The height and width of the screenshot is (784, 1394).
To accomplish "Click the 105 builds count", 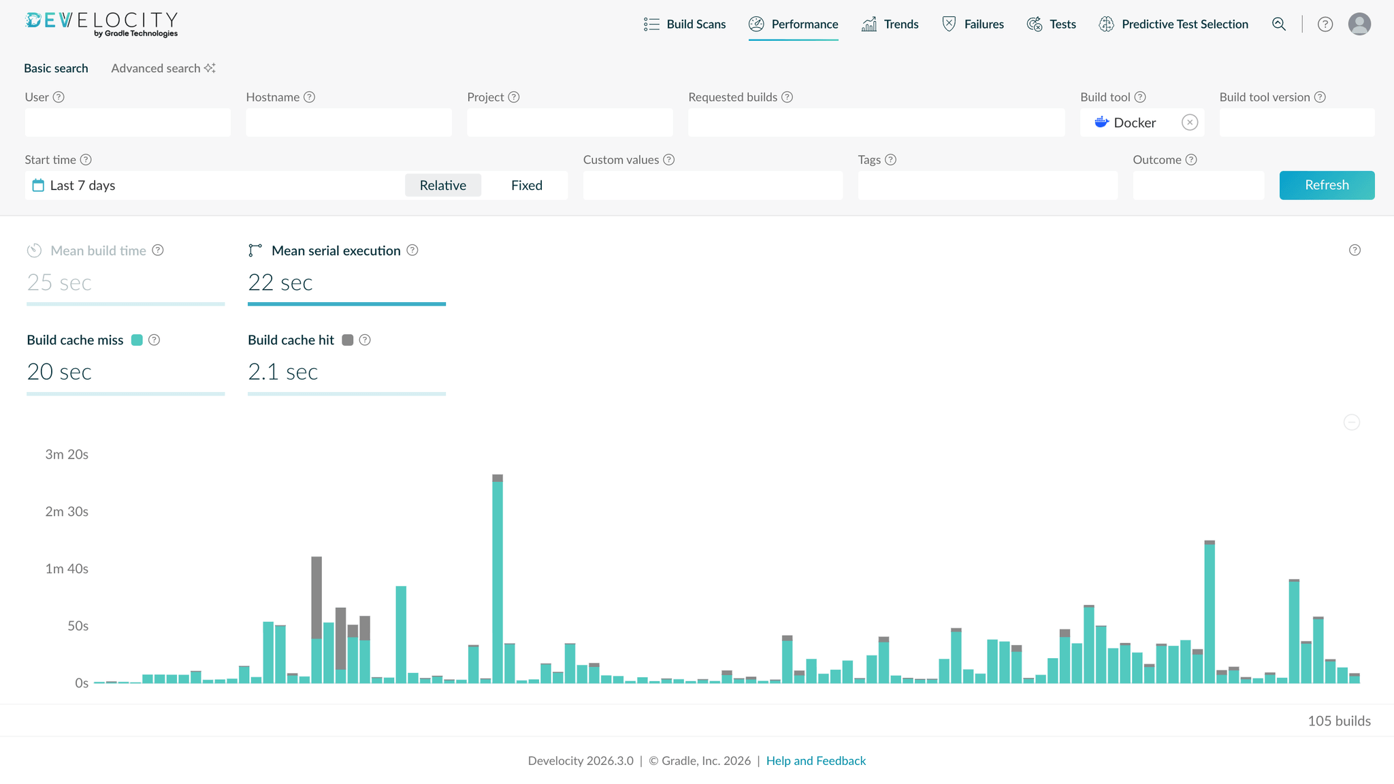I will [1339, 721].
